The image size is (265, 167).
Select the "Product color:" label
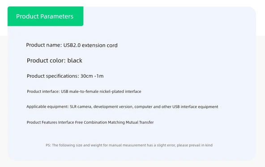46,60
